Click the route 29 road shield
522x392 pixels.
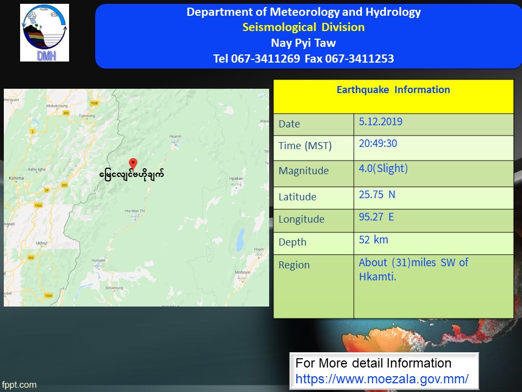tap(47, 190)
